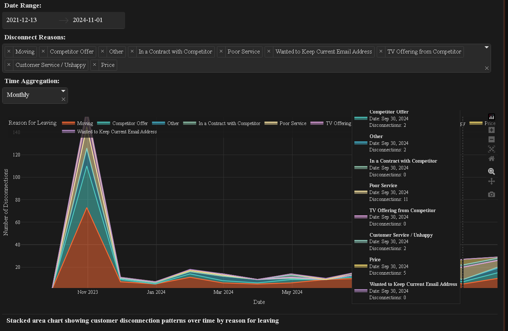Toggle Moving series in chart legend

pos(85,123)
